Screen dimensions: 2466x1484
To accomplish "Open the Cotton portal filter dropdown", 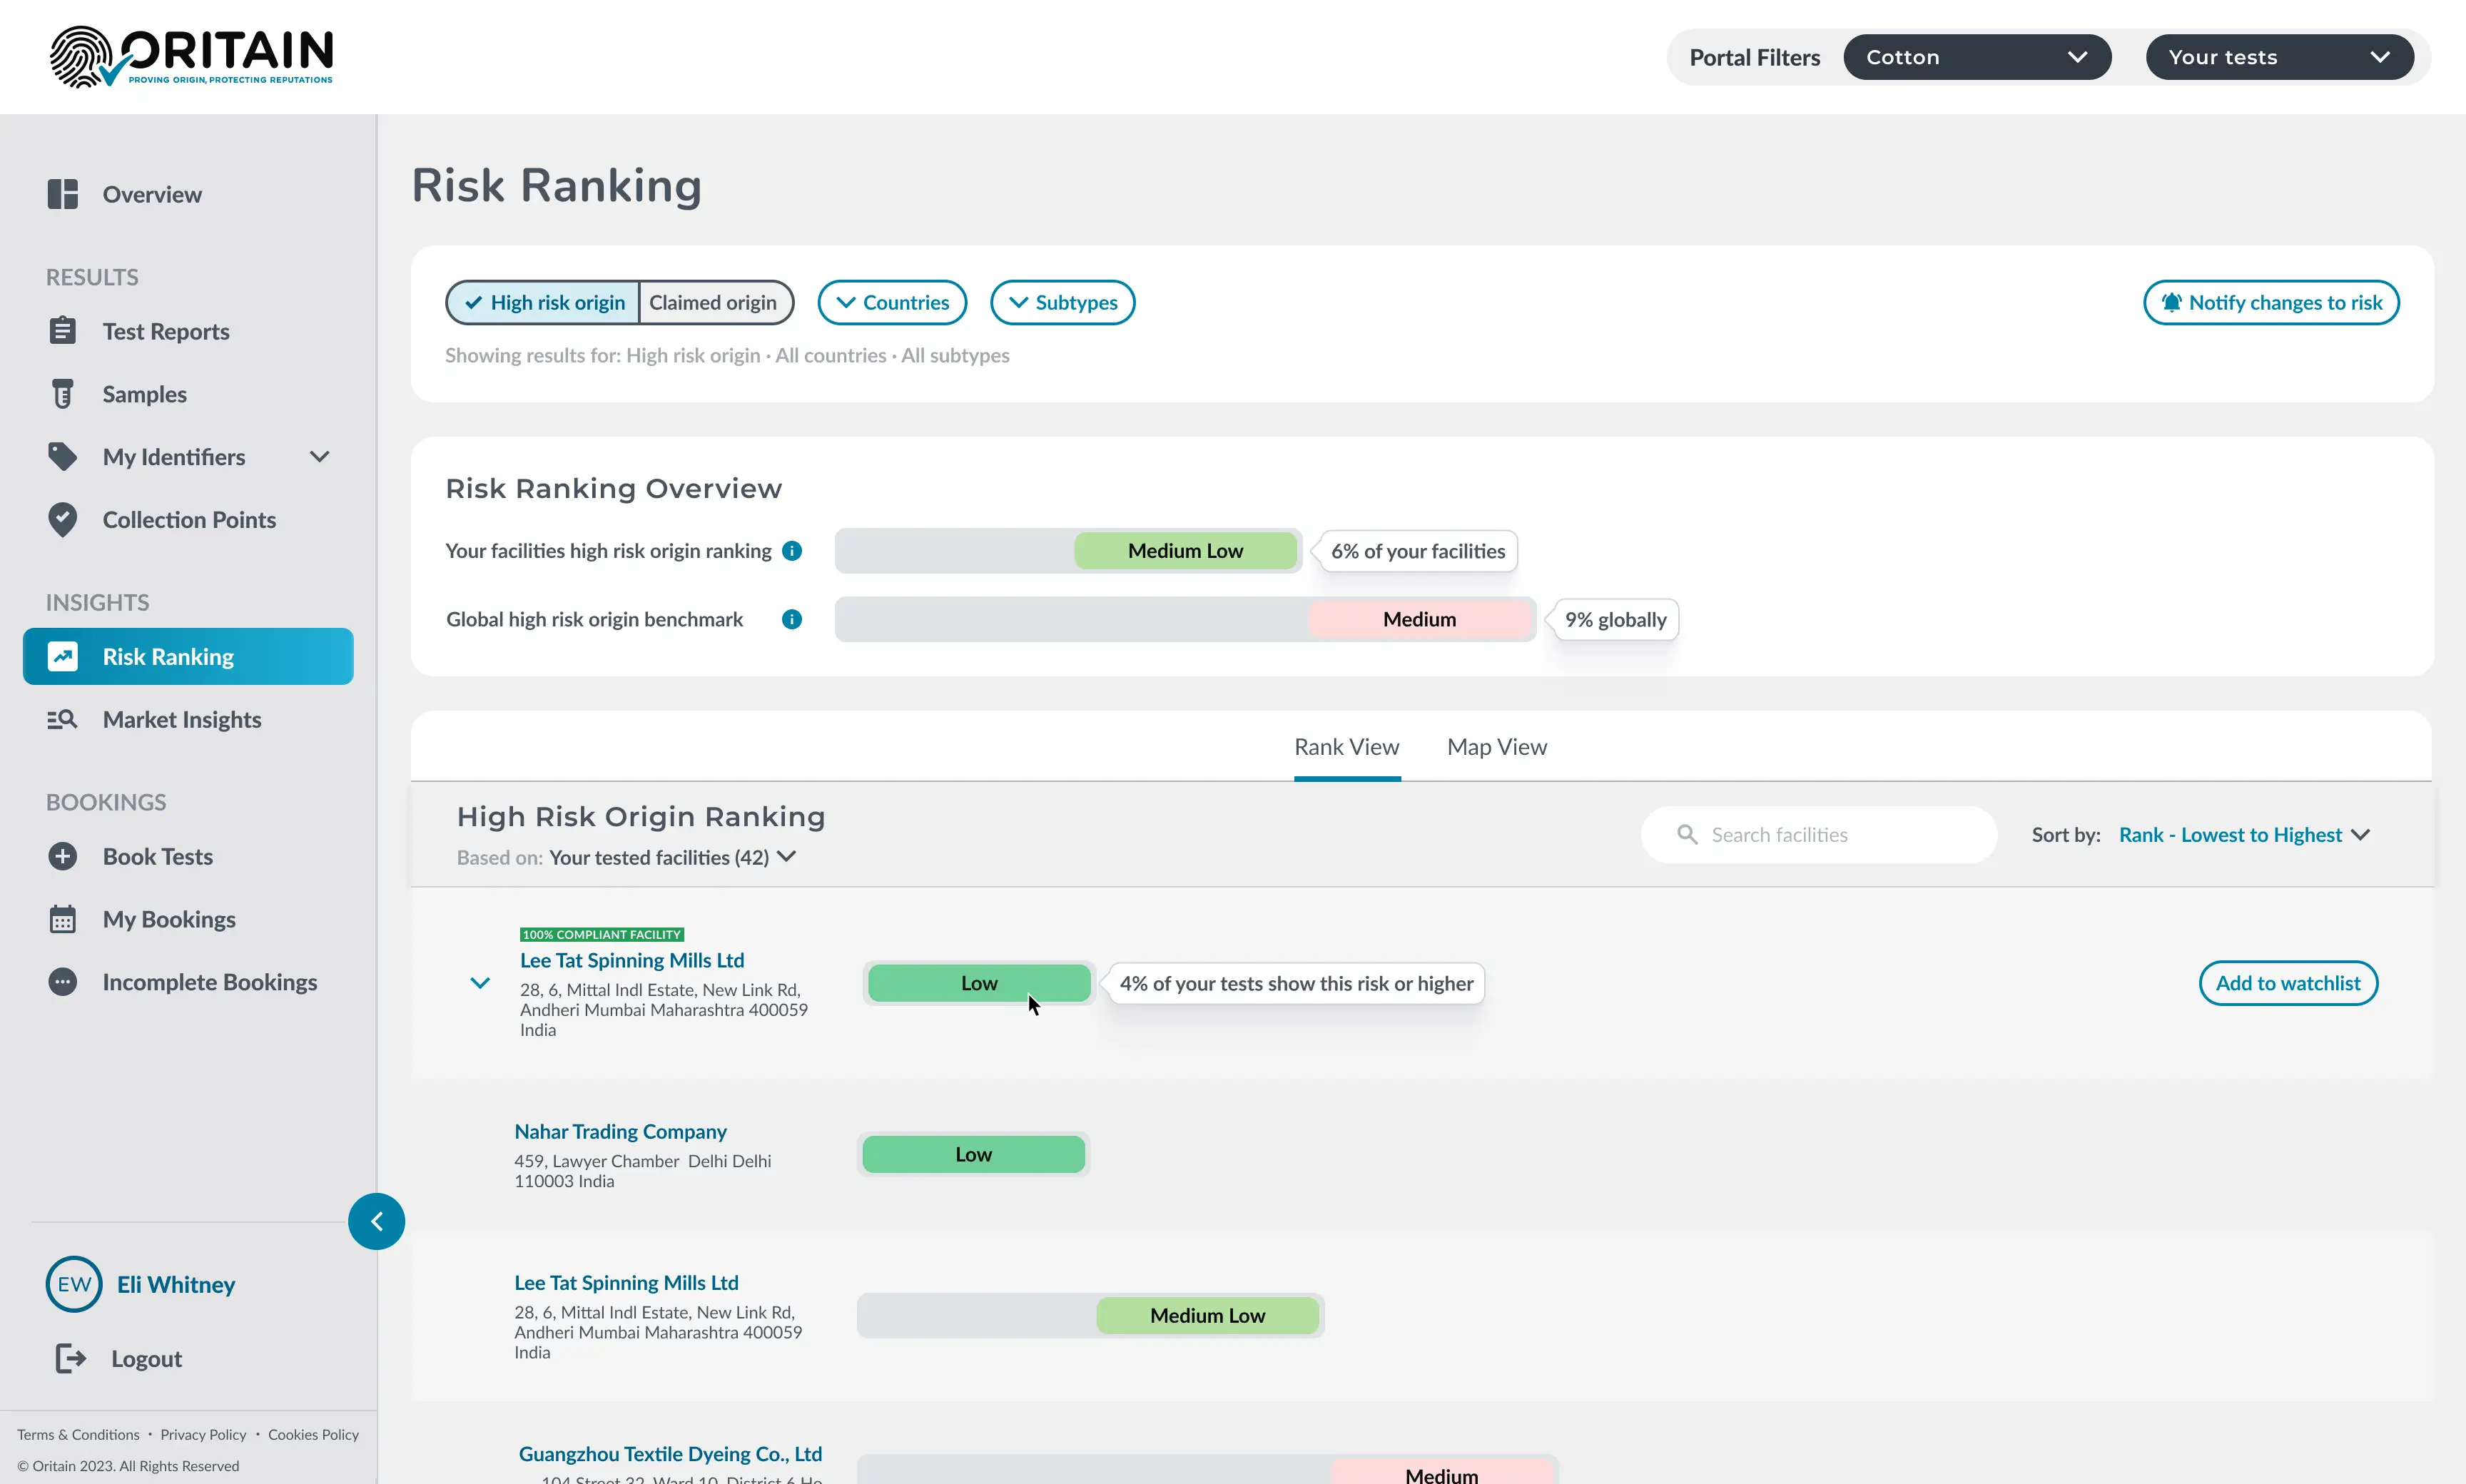I will tap(1977, 57).
